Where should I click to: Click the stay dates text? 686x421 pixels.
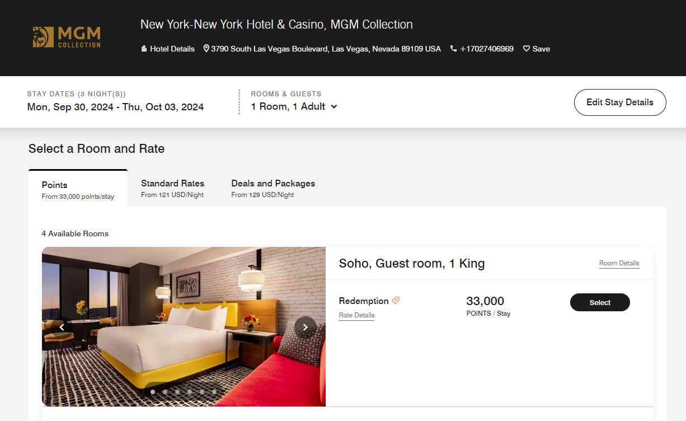coord(115,107)
